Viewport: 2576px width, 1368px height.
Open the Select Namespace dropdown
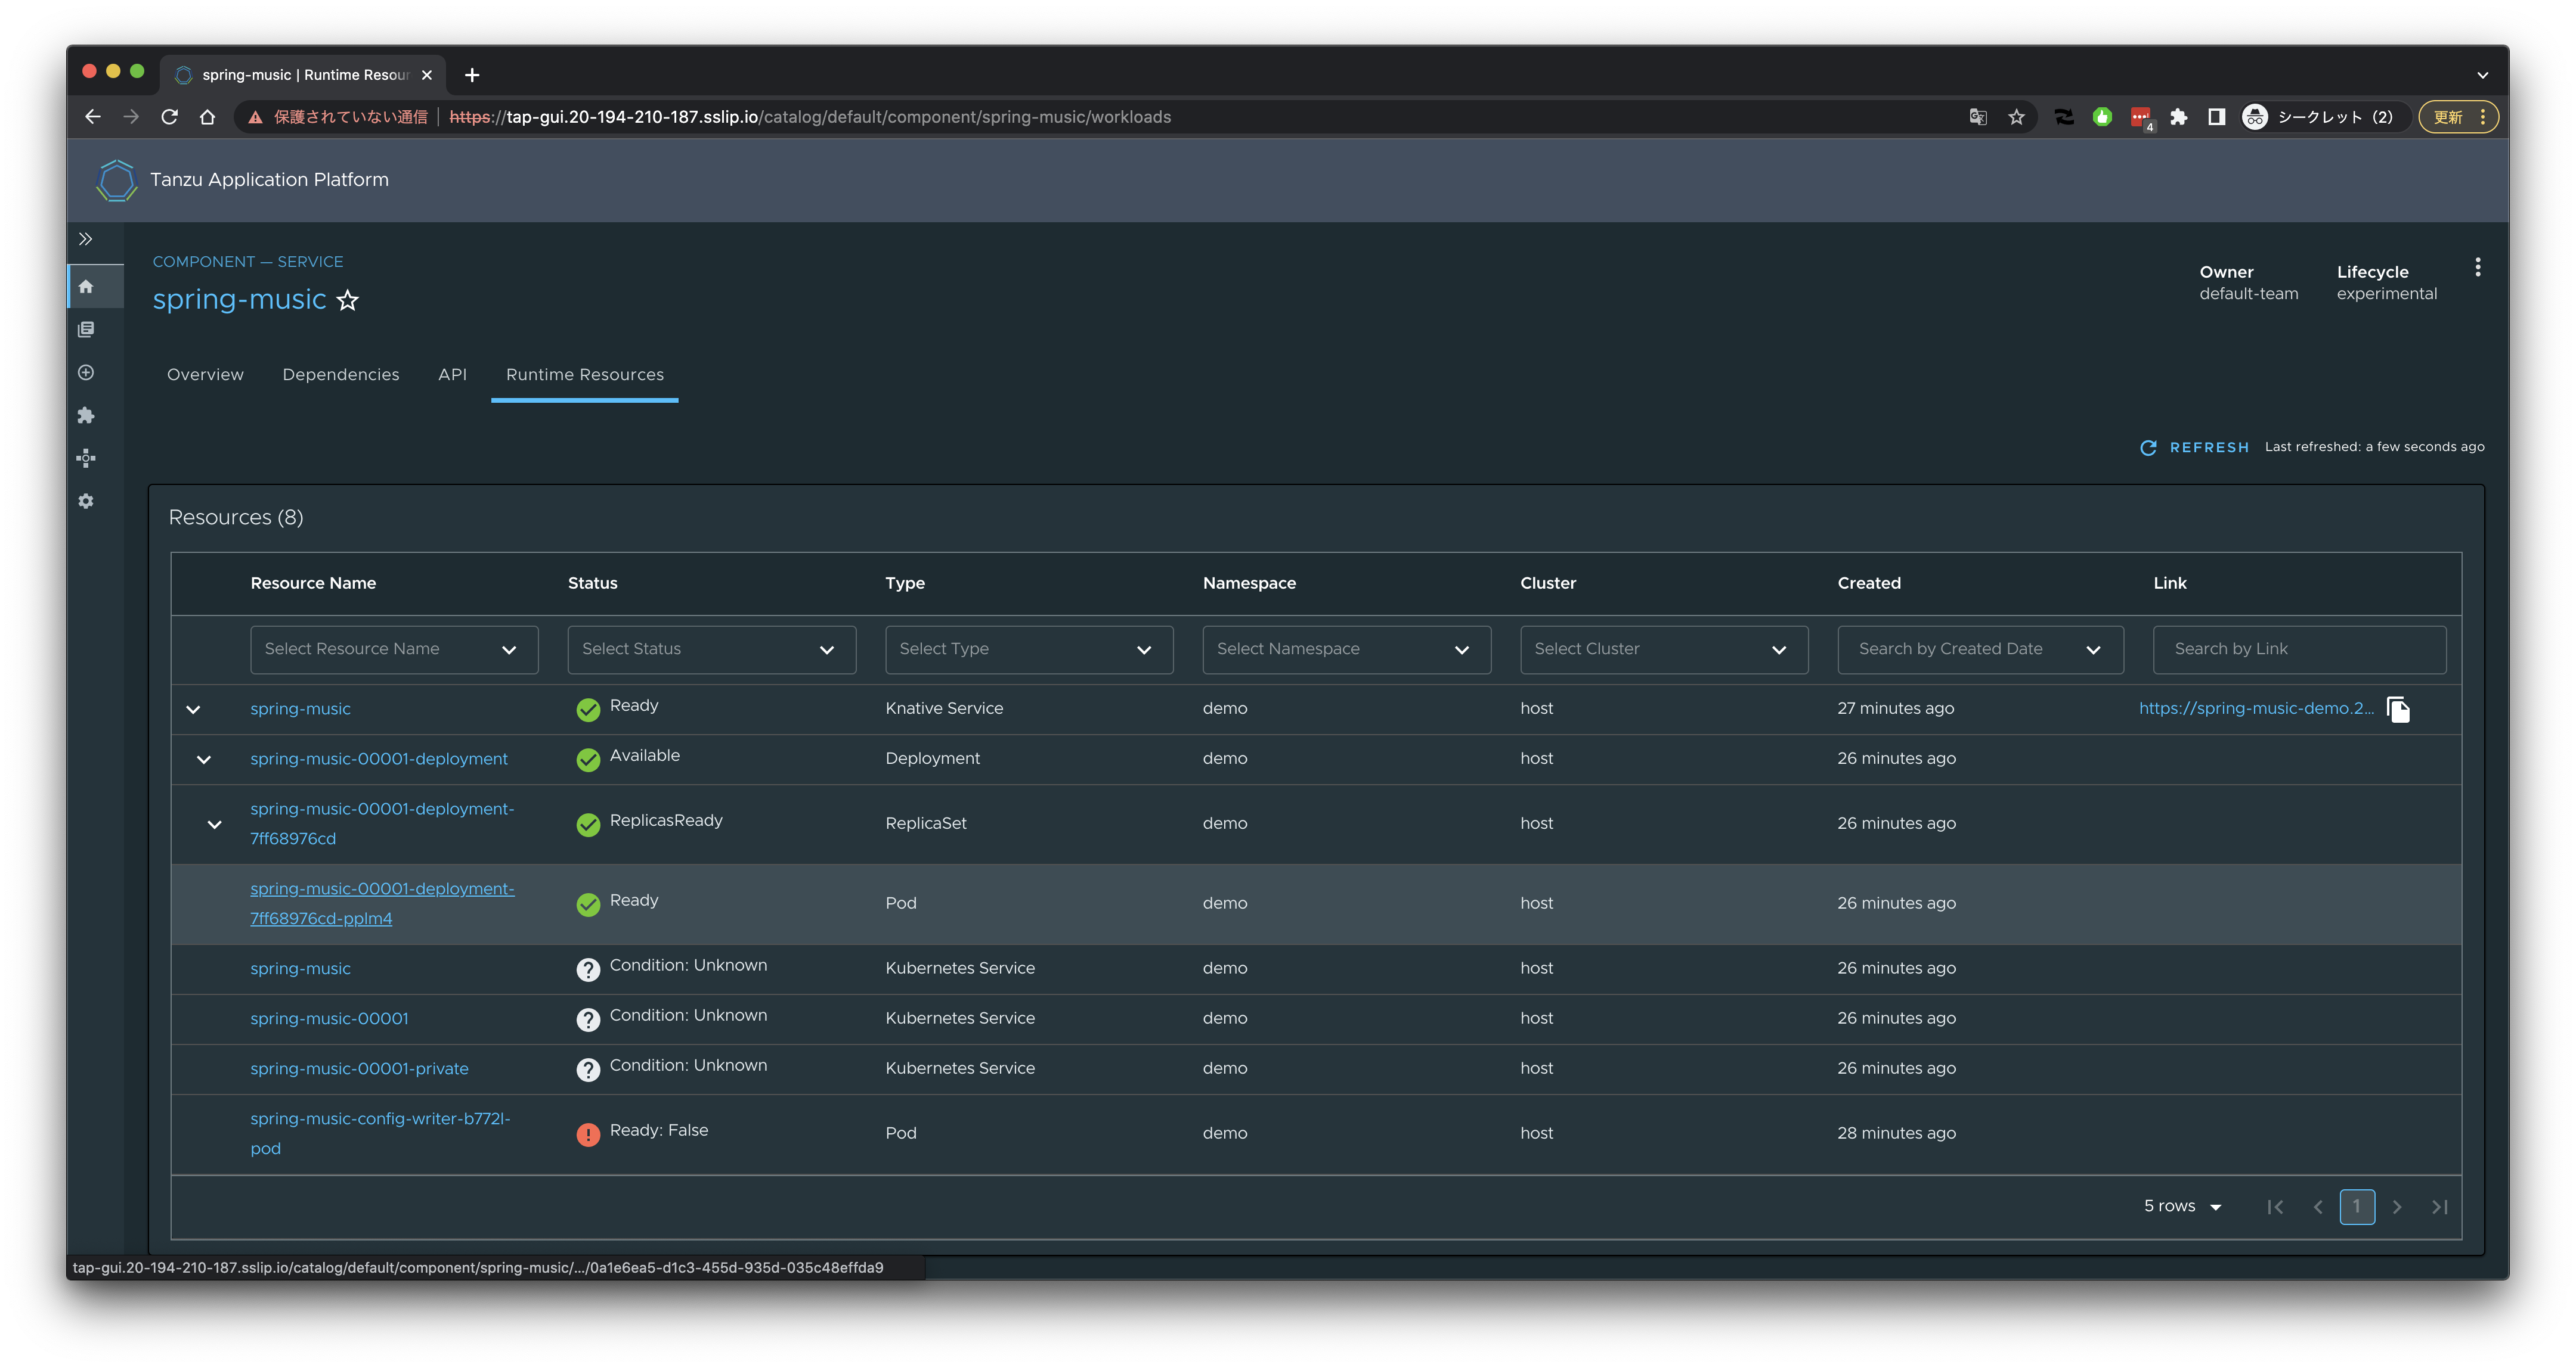(1346, 649)
